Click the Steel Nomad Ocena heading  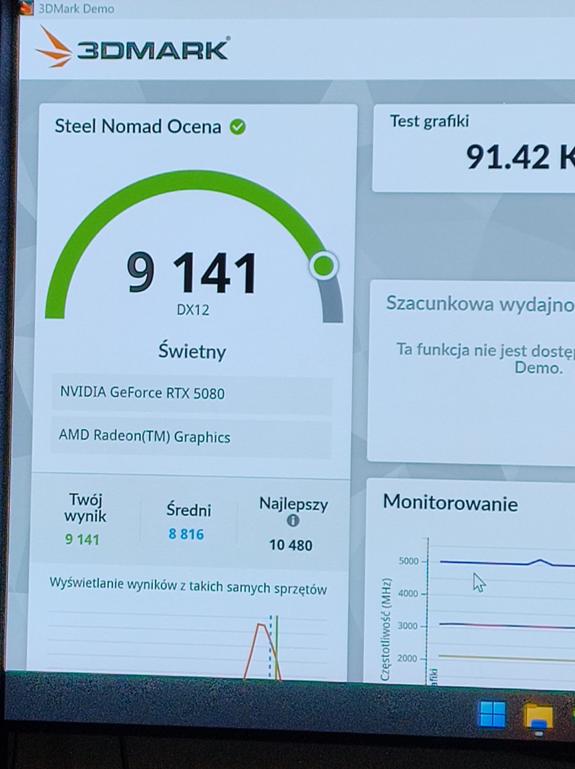tap(138, 127)
